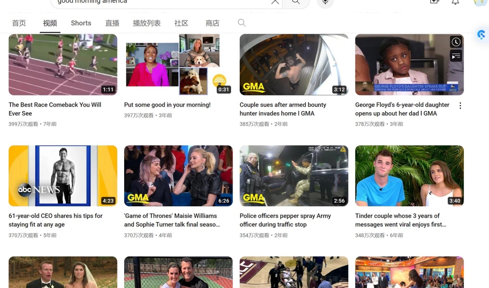Click '370万次观看 • 4年前' text
The image size is (489, 288).
[148, 235]
